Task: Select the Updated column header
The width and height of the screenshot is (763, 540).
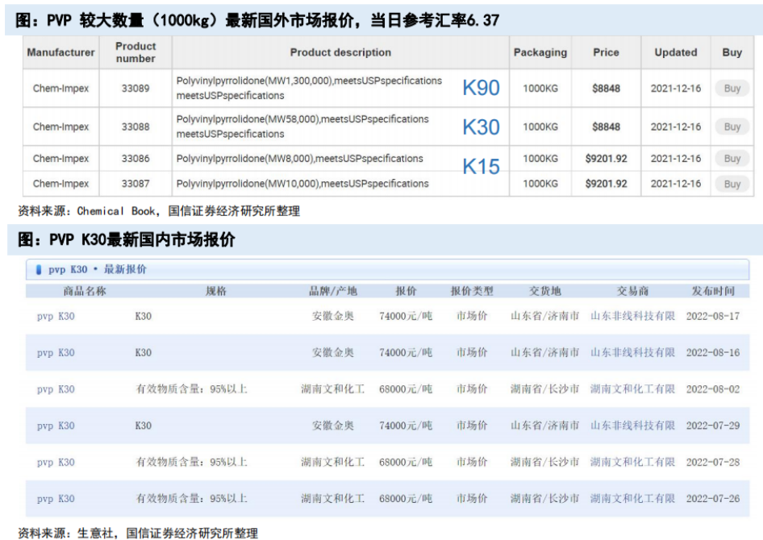Action: pyautogui.click(x=675, y=52)
